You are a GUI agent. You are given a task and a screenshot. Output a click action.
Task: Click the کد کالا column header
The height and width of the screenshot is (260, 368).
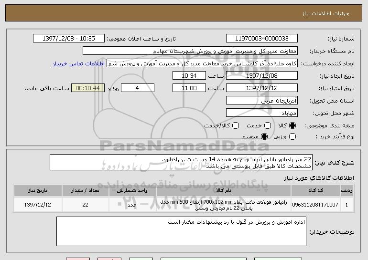(x=315, y=191)
